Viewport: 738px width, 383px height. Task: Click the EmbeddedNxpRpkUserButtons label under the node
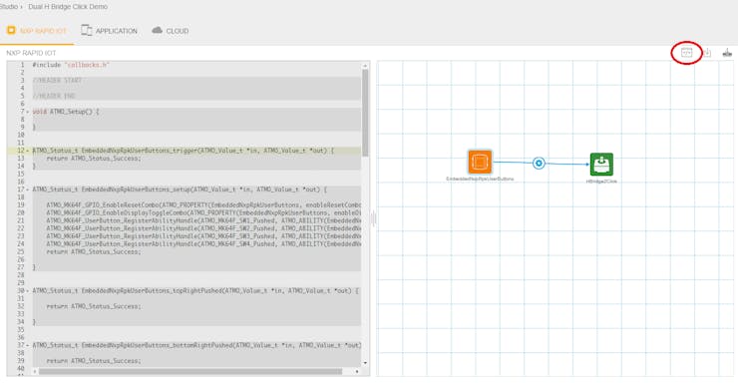[x=480, y=180]
